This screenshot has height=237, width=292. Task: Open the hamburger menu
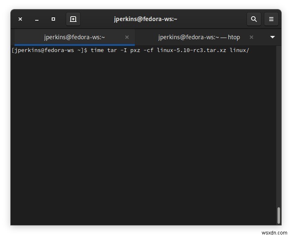coord(271,19)
